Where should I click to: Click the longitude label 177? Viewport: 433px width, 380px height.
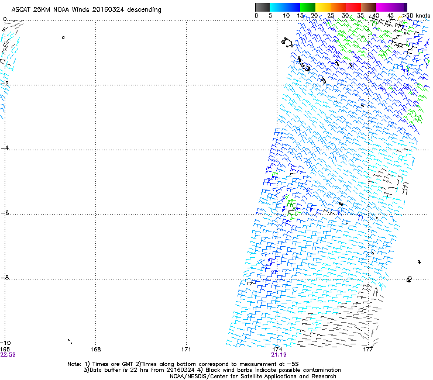368,350
